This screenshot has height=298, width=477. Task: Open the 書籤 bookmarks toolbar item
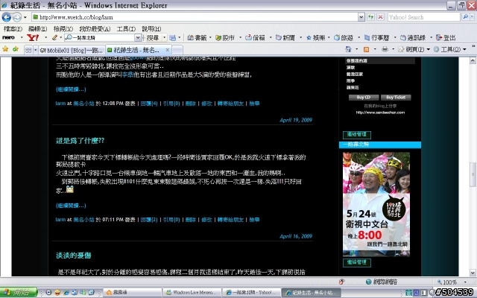pyautogui.click(x=197, y=38)
